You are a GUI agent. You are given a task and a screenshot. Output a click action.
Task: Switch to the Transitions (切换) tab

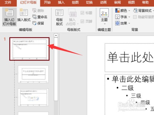coord(89,2)
